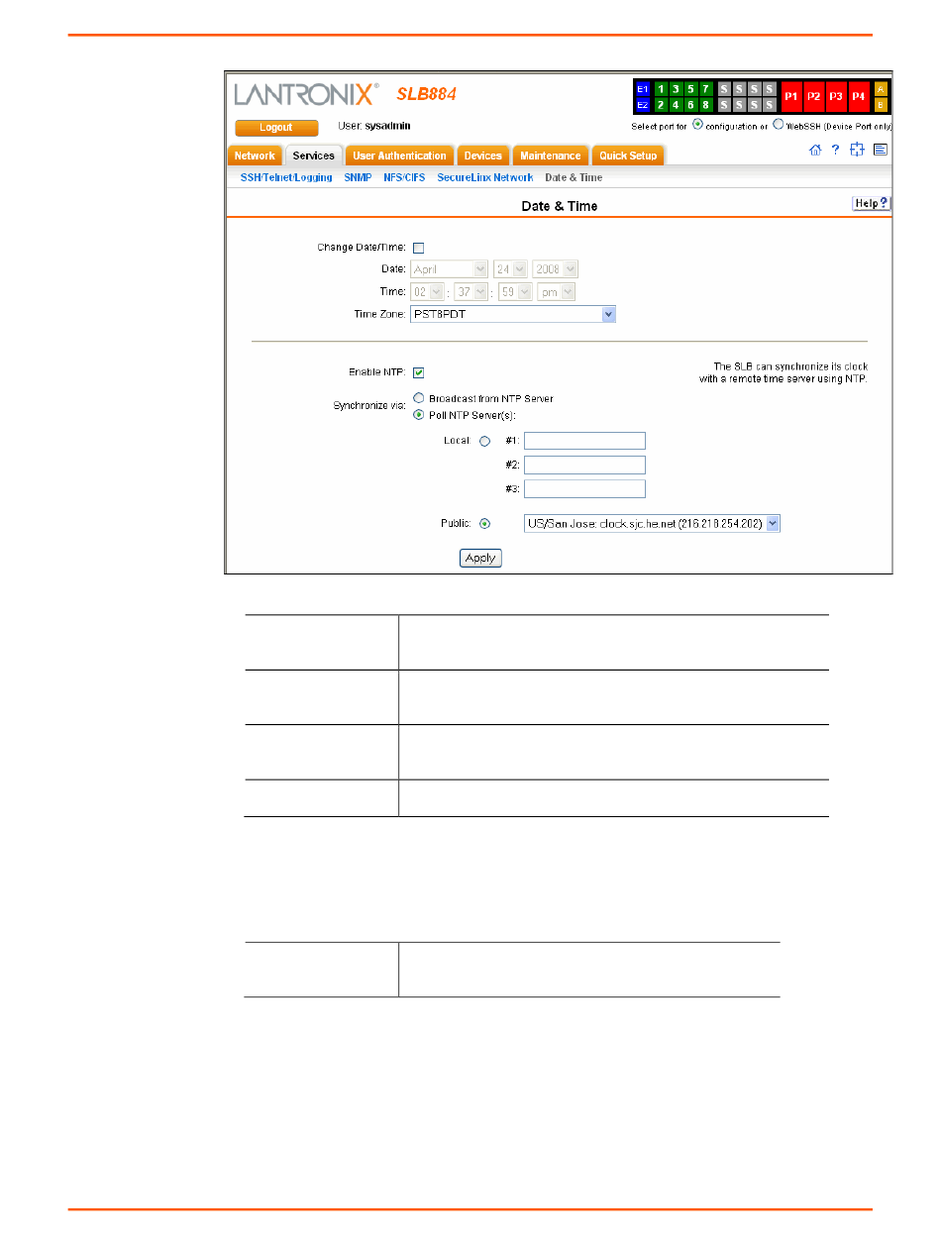Open the Date & Time submenu item
The width and height of the screenshot is (941, 1248).
[x=574, y=177]
